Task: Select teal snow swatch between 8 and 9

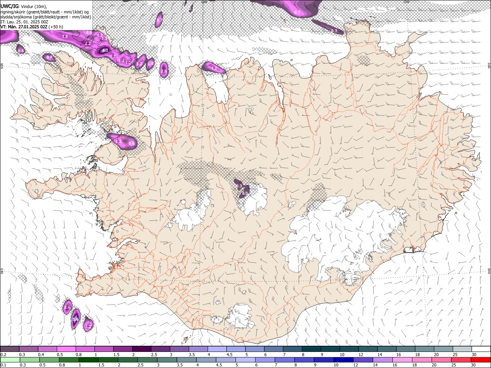Action: coord(311,349)
